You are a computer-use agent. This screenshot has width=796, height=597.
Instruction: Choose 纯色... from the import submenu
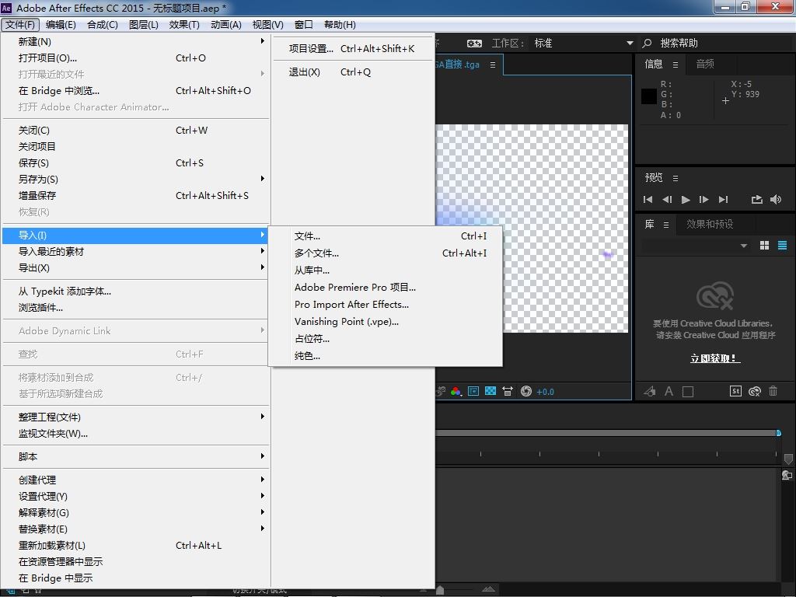(x=386, y=356)
